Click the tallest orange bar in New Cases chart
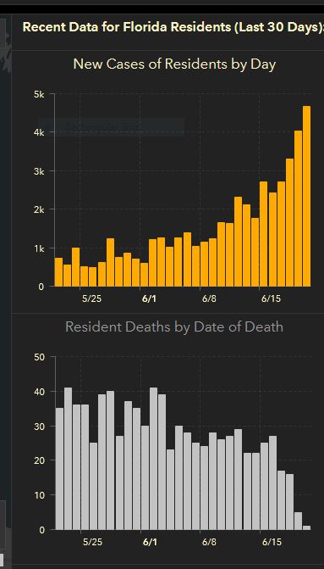This screenshot has width=324, height=569. 306,196
